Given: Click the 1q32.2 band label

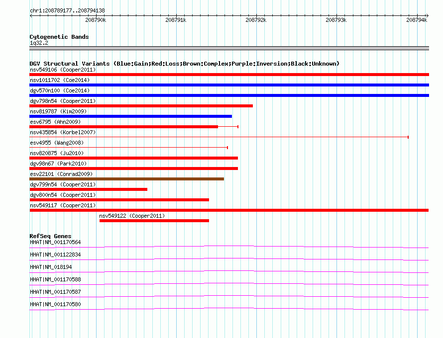Looking at the screenshot, I should pos(39,43).
